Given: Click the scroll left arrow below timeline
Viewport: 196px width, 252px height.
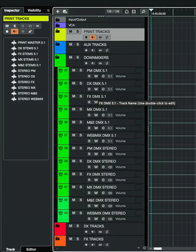Looking at the screenshot, I should [151, 248].
